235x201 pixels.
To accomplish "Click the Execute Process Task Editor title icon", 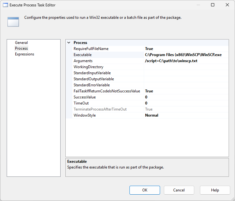I will click(5, 5).
